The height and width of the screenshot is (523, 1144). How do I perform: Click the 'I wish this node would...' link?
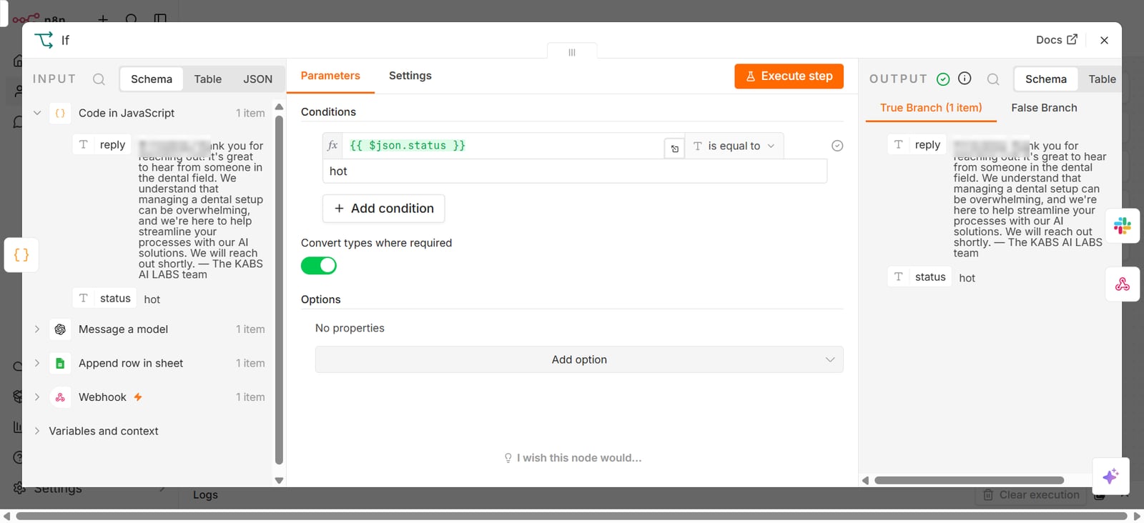tap(573, 458)
